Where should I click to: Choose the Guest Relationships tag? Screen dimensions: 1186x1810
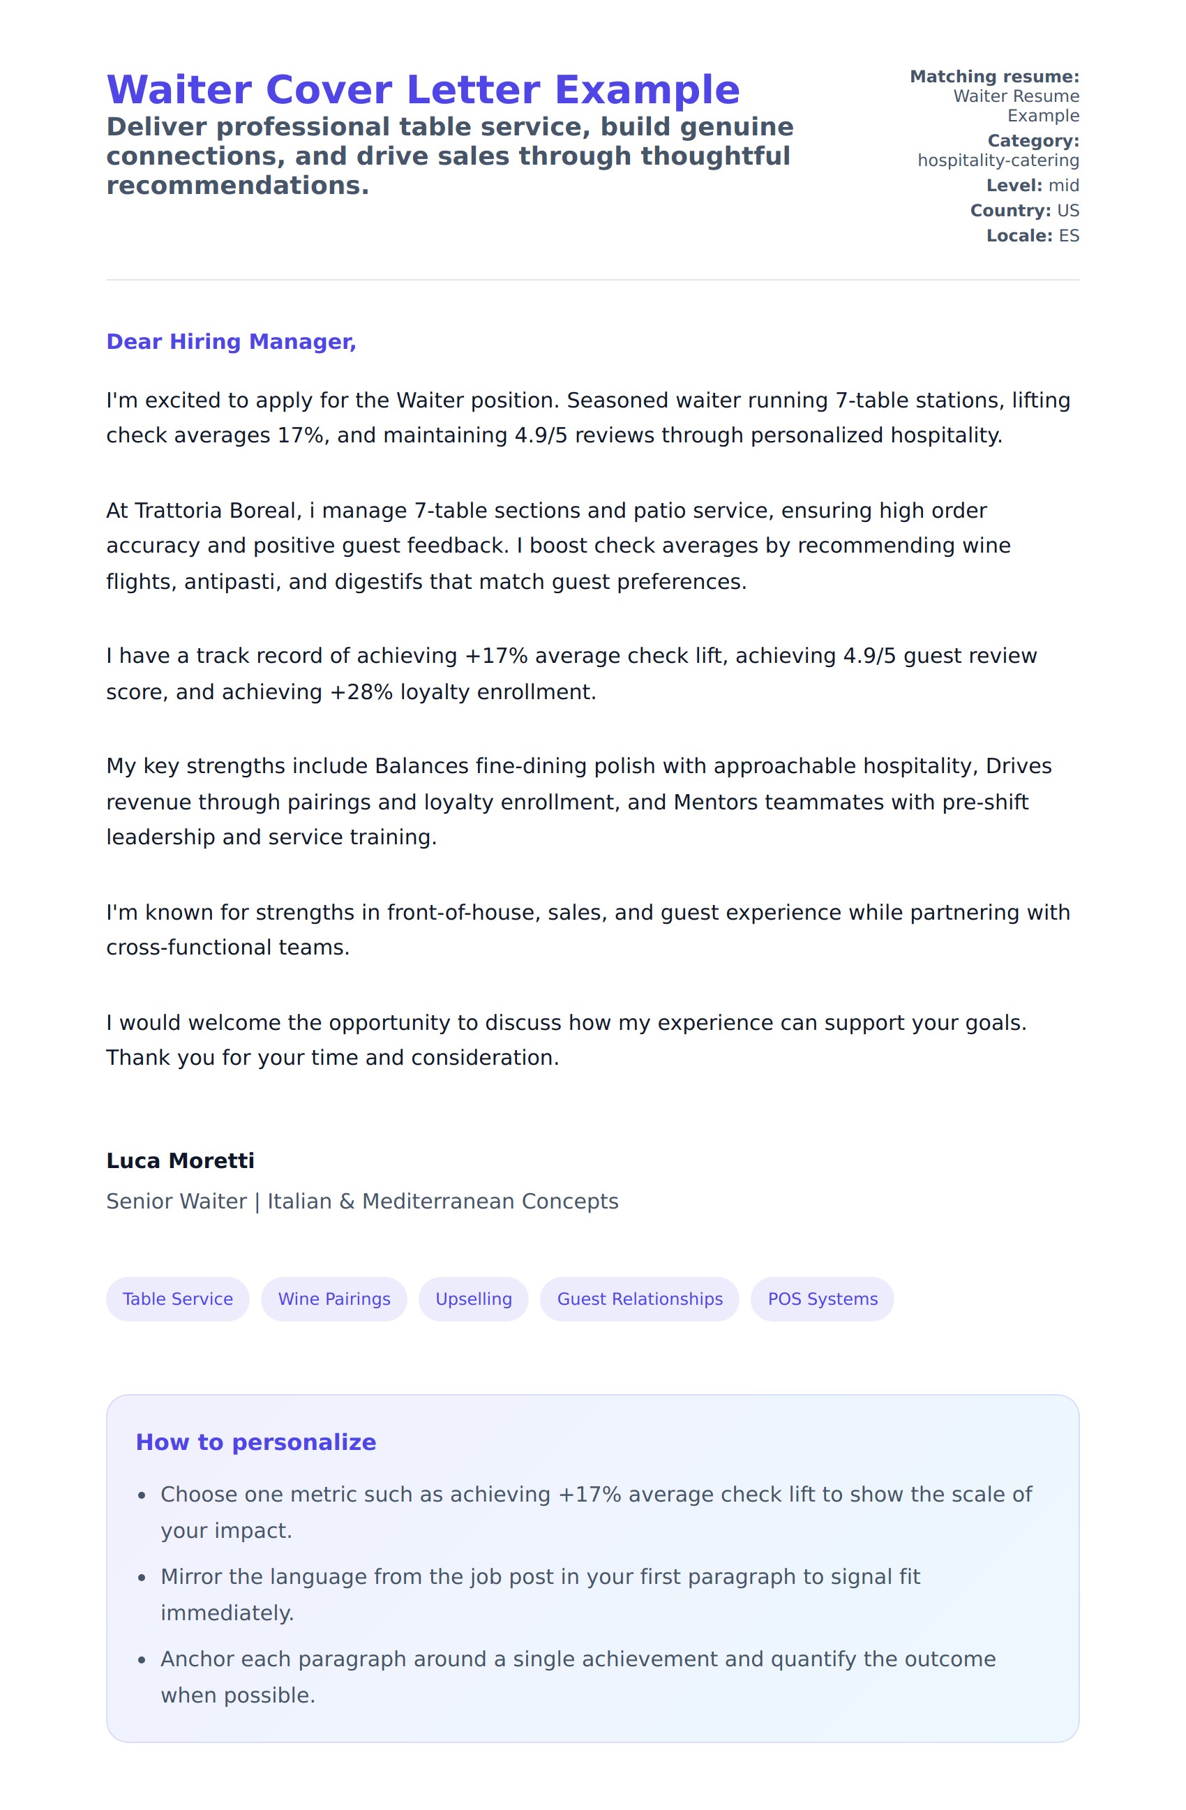639,1299
